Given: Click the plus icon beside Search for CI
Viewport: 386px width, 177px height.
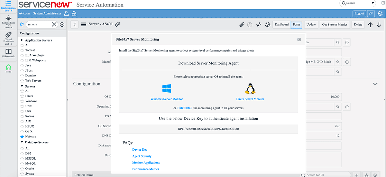Looking at the screenshot, I should pos(357,174).
